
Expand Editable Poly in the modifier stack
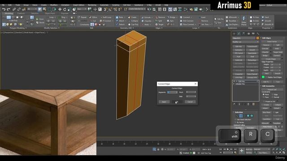coord(234,84)
